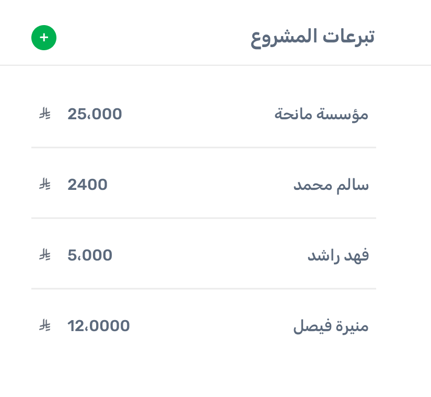Click the 2400 donation amount
The width and height of the screenshot is (431, 397).
[x=87, y=185]
